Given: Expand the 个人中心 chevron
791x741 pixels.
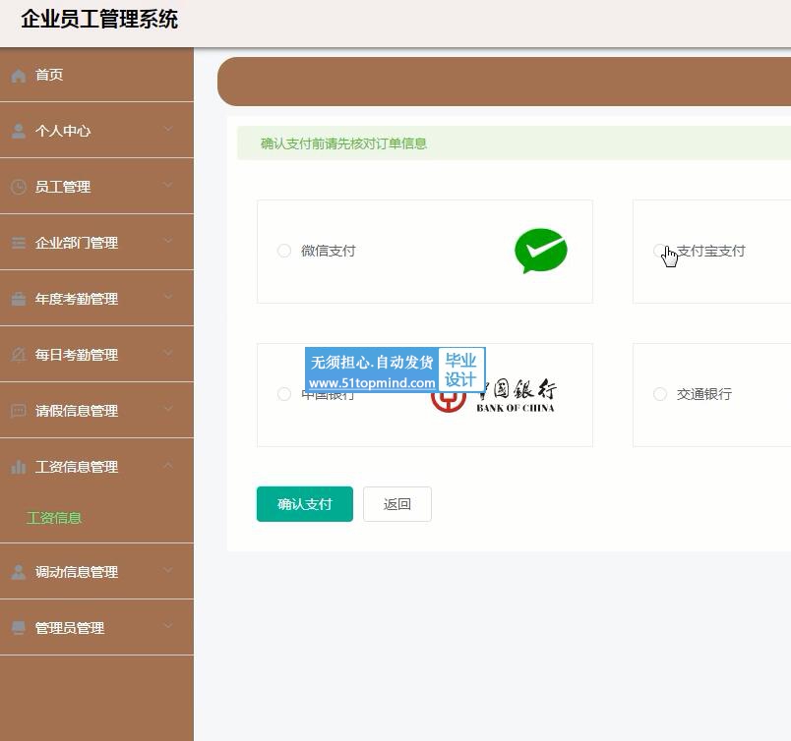Looking at the screenshot, I should pyautogui.click(x=168, y=130).
